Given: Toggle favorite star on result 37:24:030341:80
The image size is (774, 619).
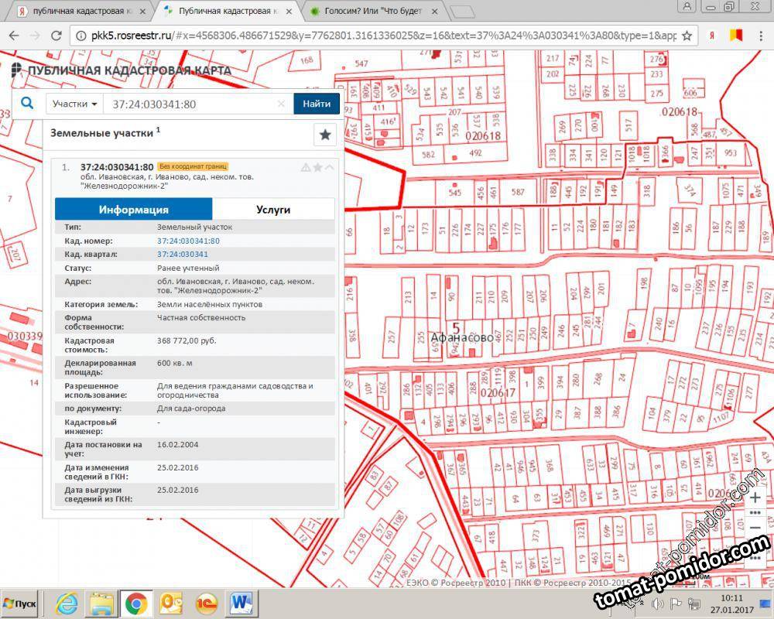Looking at the screenshot, I should (x=317, y=167).
